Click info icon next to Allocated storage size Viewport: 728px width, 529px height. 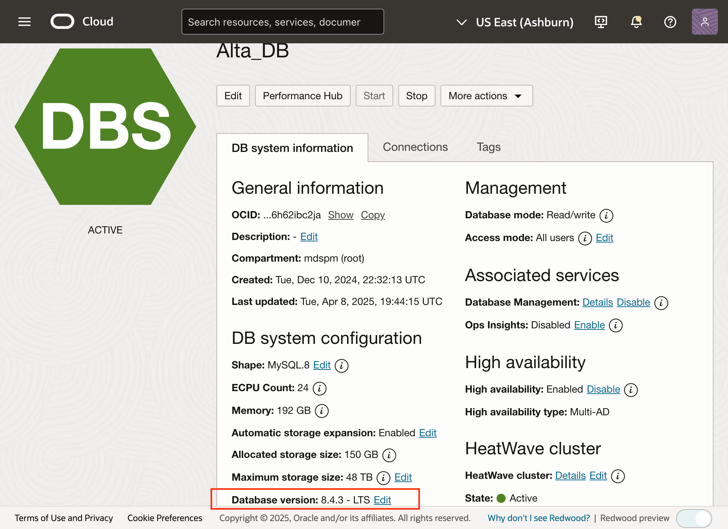(389, 455)
